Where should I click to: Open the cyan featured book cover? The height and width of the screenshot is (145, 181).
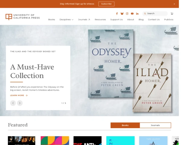point(120,140)
